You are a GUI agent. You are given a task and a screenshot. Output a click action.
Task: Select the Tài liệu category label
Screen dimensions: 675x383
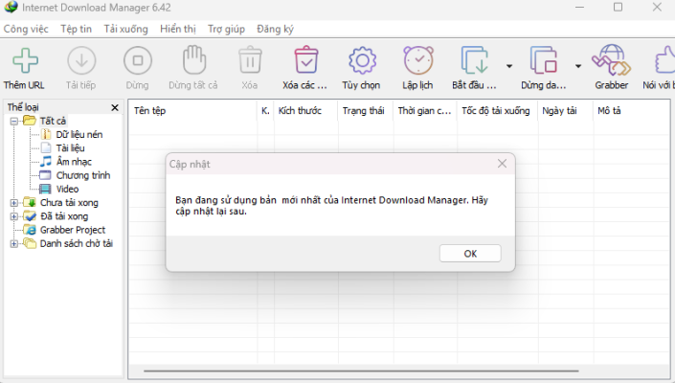(70, 148)
